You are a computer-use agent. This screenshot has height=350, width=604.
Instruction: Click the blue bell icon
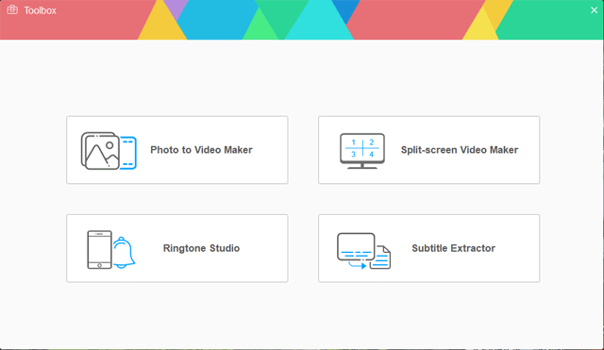[124, 253]
